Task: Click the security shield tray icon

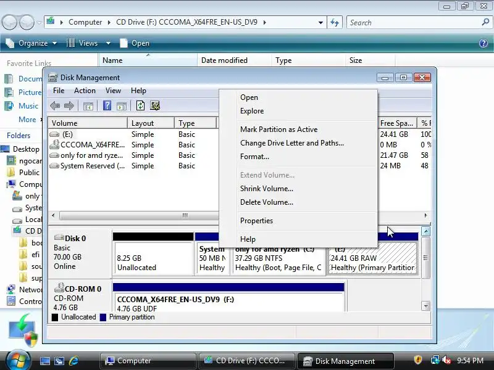Action: point(418,360)
